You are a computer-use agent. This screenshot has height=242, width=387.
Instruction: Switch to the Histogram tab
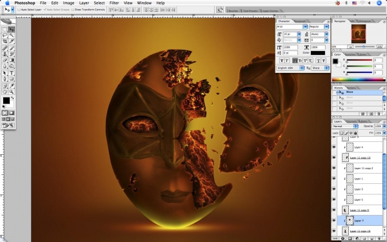coord(364,21)
